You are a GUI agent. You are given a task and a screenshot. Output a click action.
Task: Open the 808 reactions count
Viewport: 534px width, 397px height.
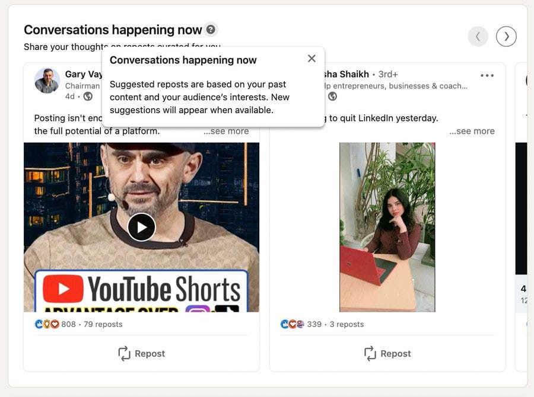[68, 324]
